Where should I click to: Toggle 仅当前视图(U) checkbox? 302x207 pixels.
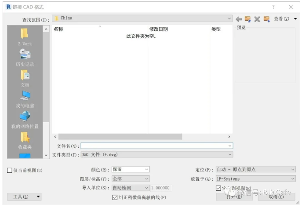[9, 170]
